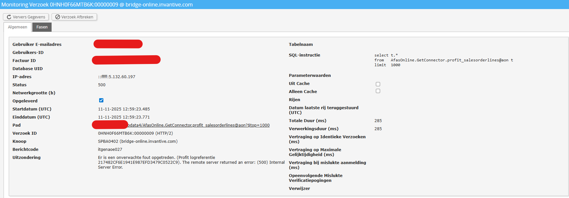Click the Totale Duur value 285
Image resolution: width=569 pixels, height=198 pixels.
[x=378, y=121]
